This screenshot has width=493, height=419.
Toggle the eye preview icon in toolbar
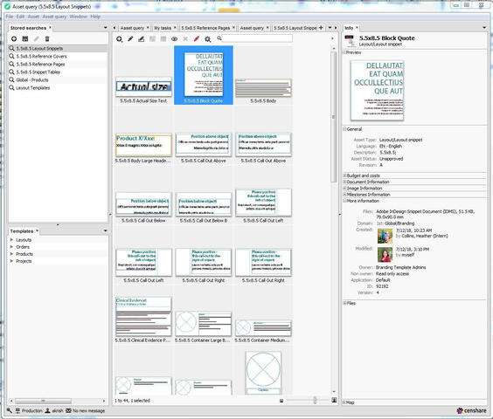(x=175, y=39)
